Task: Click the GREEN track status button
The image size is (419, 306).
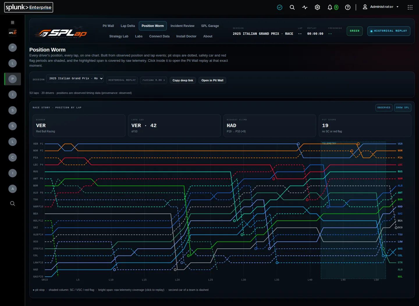Action: pyautogui.click(x=355, y=31)
